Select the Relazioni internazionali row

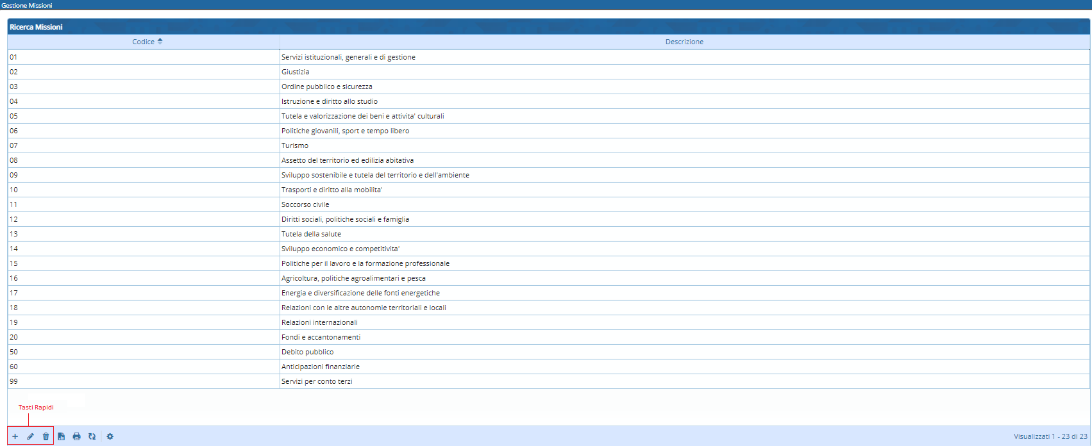[x=319, y=322]
